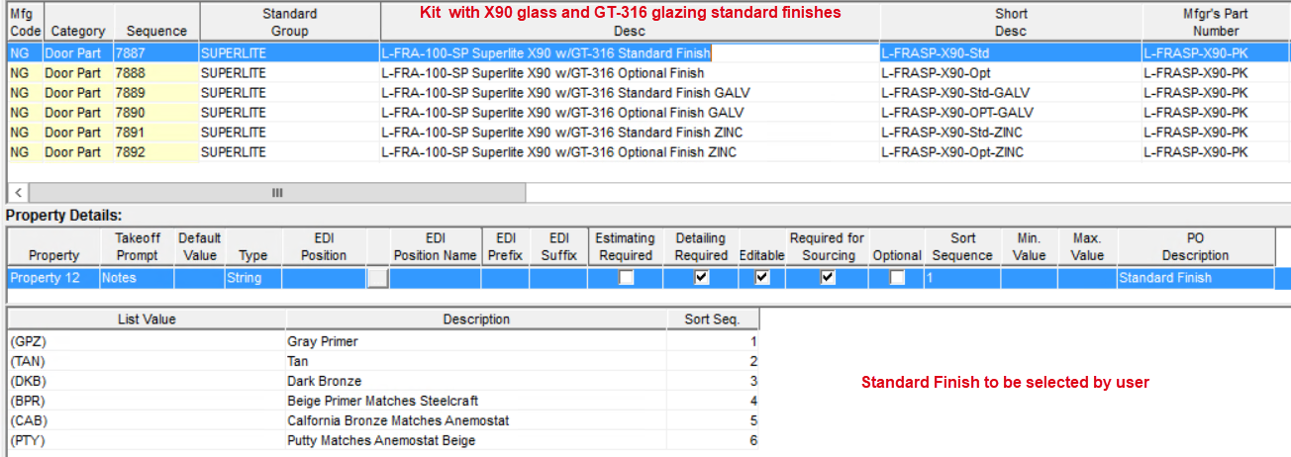This screenshot has height=457, width=1291.
Task: Sort by the Short Desc column header
Action: tap(1010, 22)
